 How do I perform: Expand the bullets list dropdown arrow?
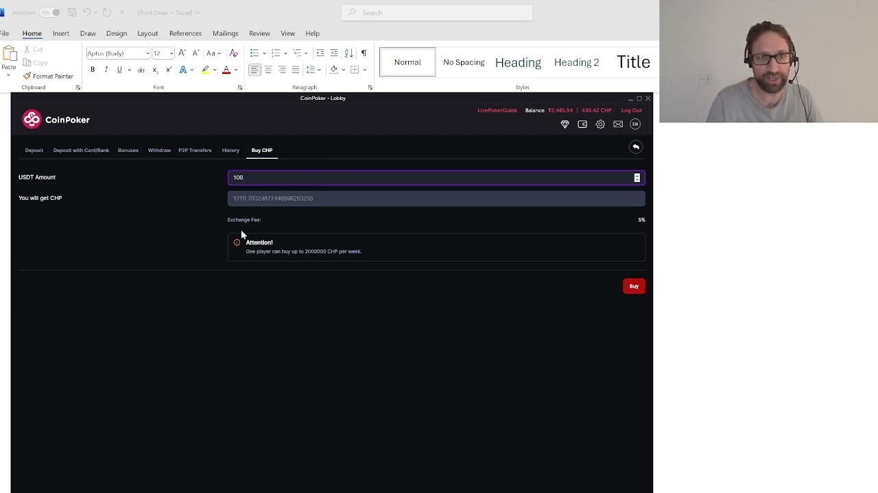click(x=264, y=53)
